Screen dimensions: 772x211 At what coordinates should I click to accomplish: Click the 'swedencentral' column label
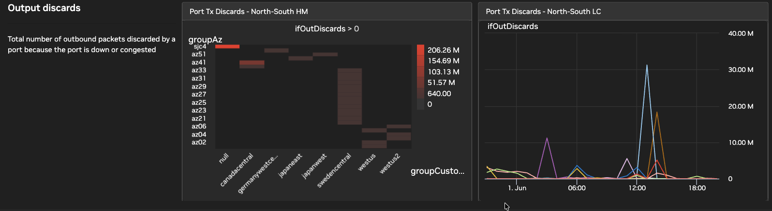click(x=334, y=170)
